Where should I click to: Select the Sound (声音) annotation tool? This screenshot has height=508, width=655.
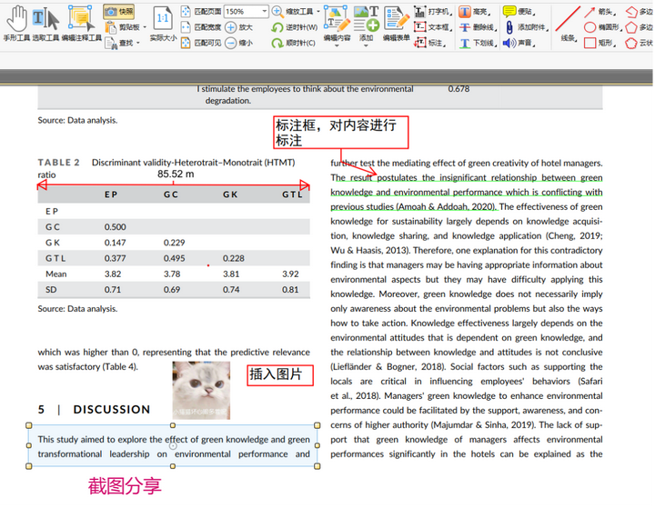519,43
